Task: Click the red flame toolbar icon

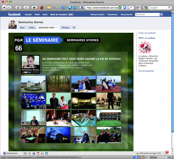Action: [42, 8]
